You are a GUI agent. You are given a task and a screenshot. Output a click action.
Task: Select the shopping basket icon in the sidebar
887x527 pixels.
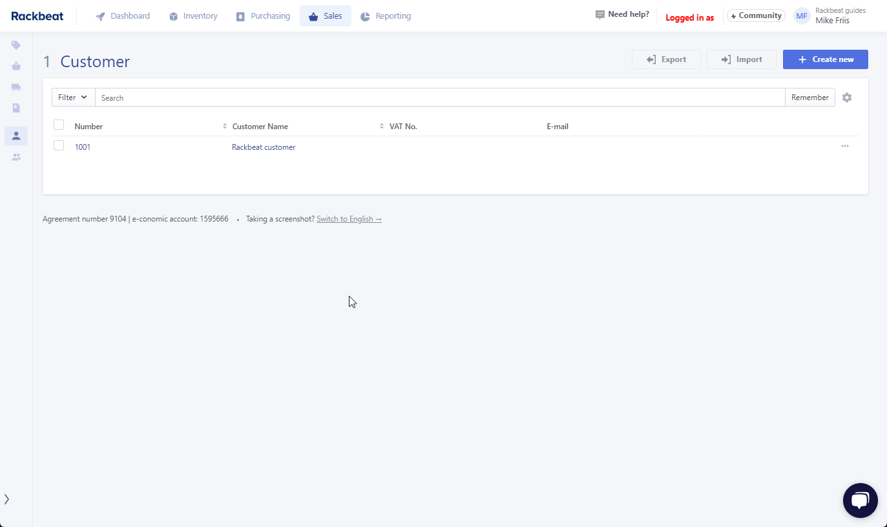tap(16, 66)
